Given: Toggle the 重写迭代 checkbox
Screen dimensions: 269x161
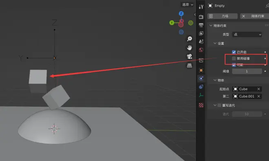Looking at the screenshot, I should (x=219, y=105).
